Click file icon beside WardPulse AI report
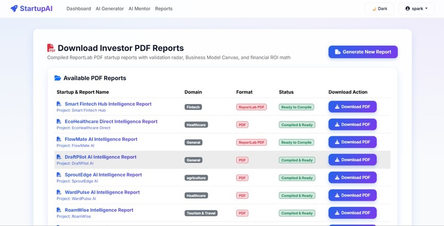 [x=59, y=192]
